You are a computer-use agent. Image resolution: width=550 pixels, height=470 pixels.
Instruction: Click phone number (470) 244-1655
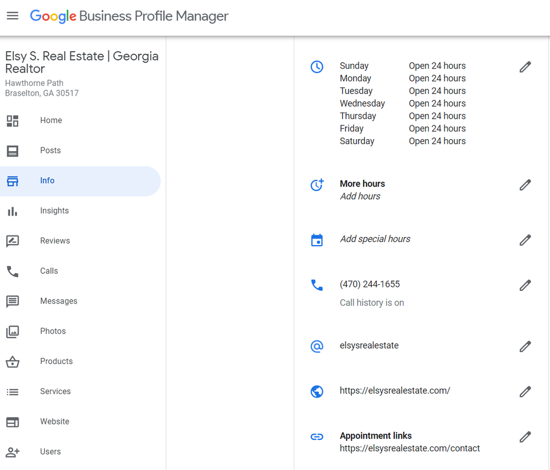click(370, 284)
